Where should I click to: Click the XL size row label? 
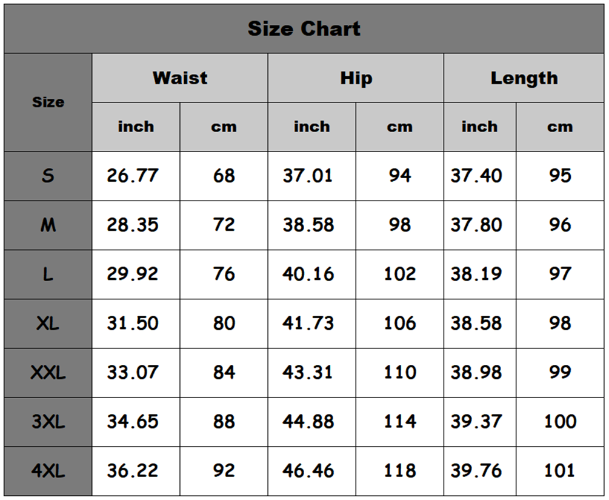tap(48, 323)
